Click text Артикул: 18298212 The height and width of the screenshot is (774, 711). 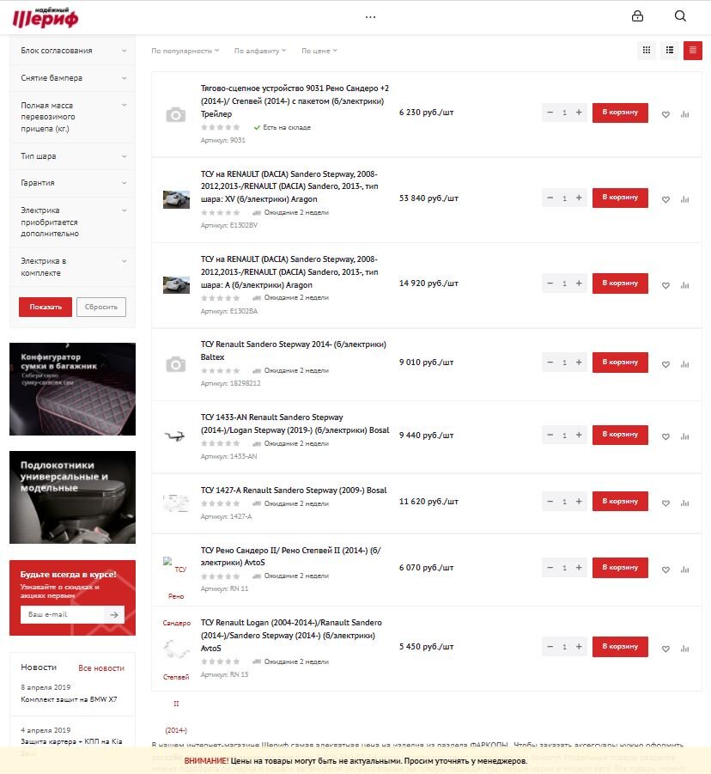[x=230, y=383]
